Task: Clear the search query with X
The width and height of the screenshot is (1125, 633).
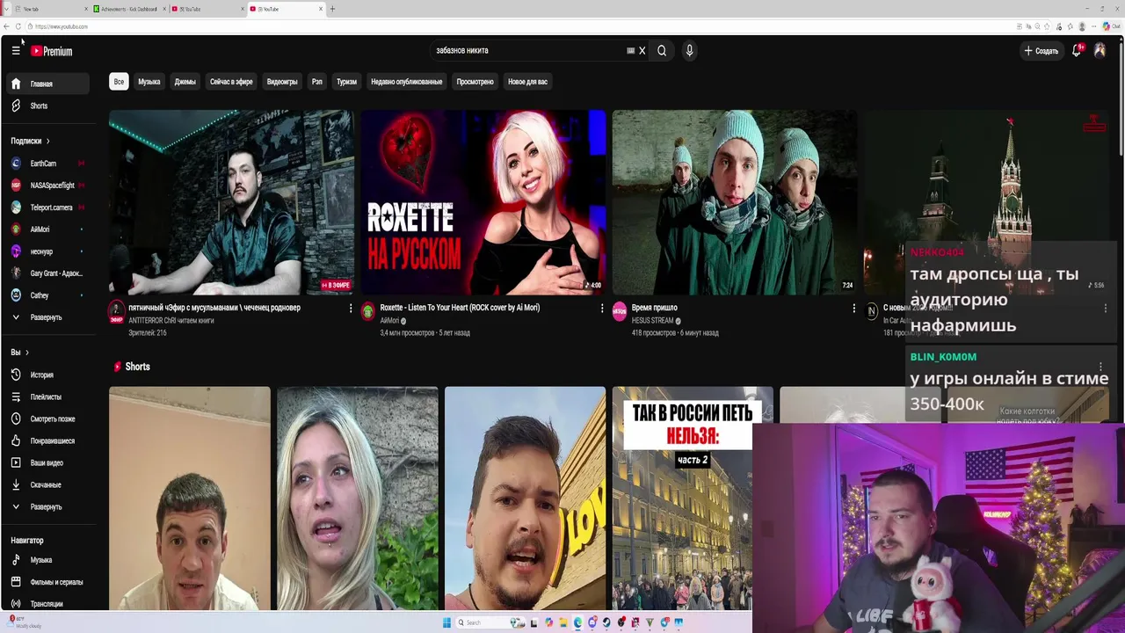Action: click(x=642, y=50)
